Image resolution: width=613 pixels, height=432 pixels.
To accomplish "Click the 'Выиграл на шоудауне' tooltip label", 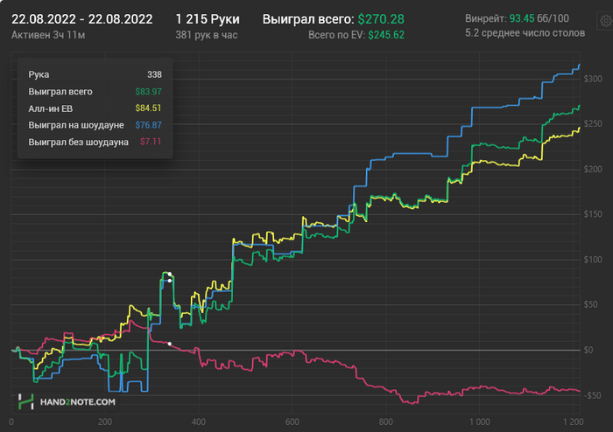I will coord(76,125).
